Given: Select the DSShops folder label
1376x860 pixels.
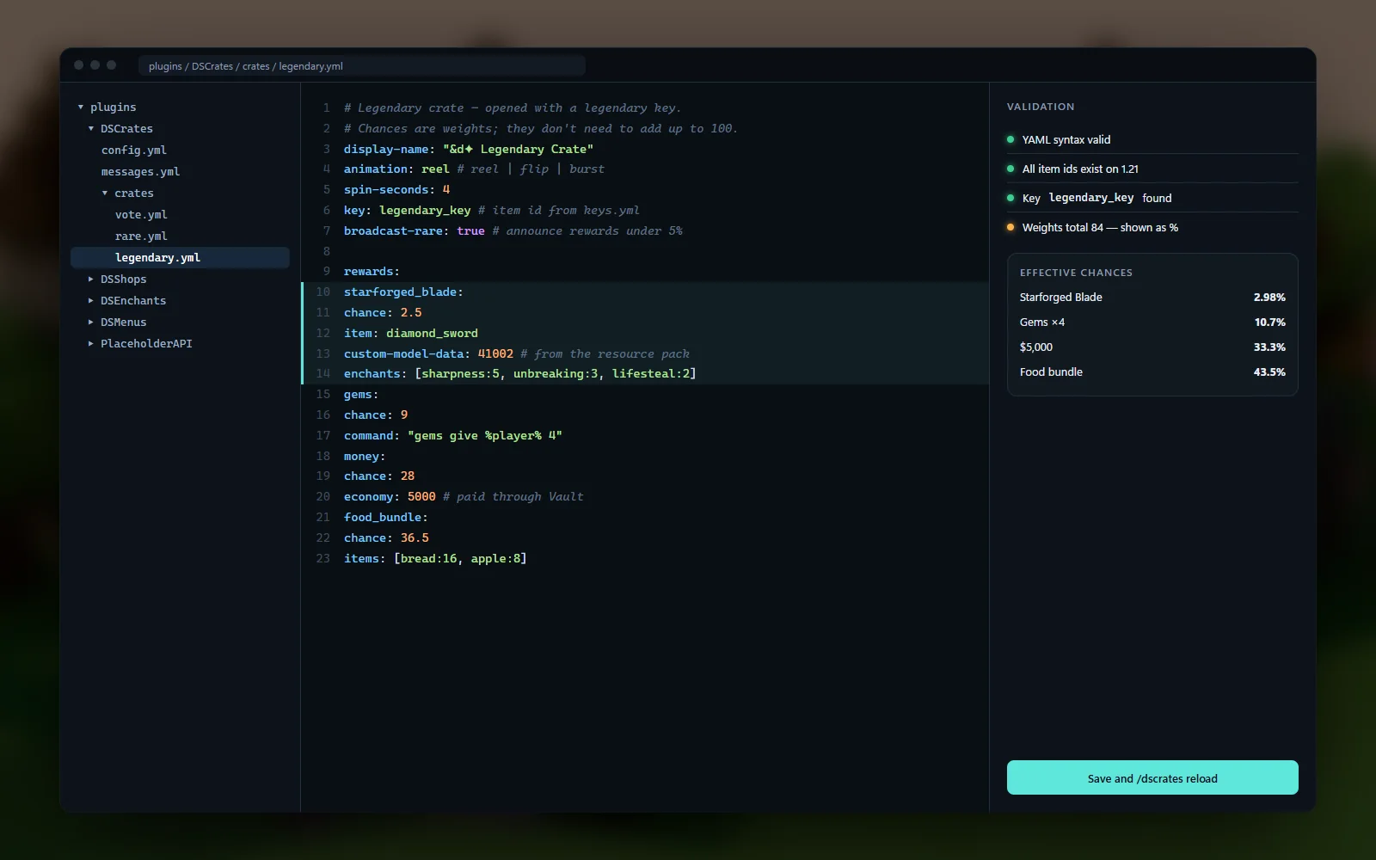Looking at the screenshot, I should (123, 279).
